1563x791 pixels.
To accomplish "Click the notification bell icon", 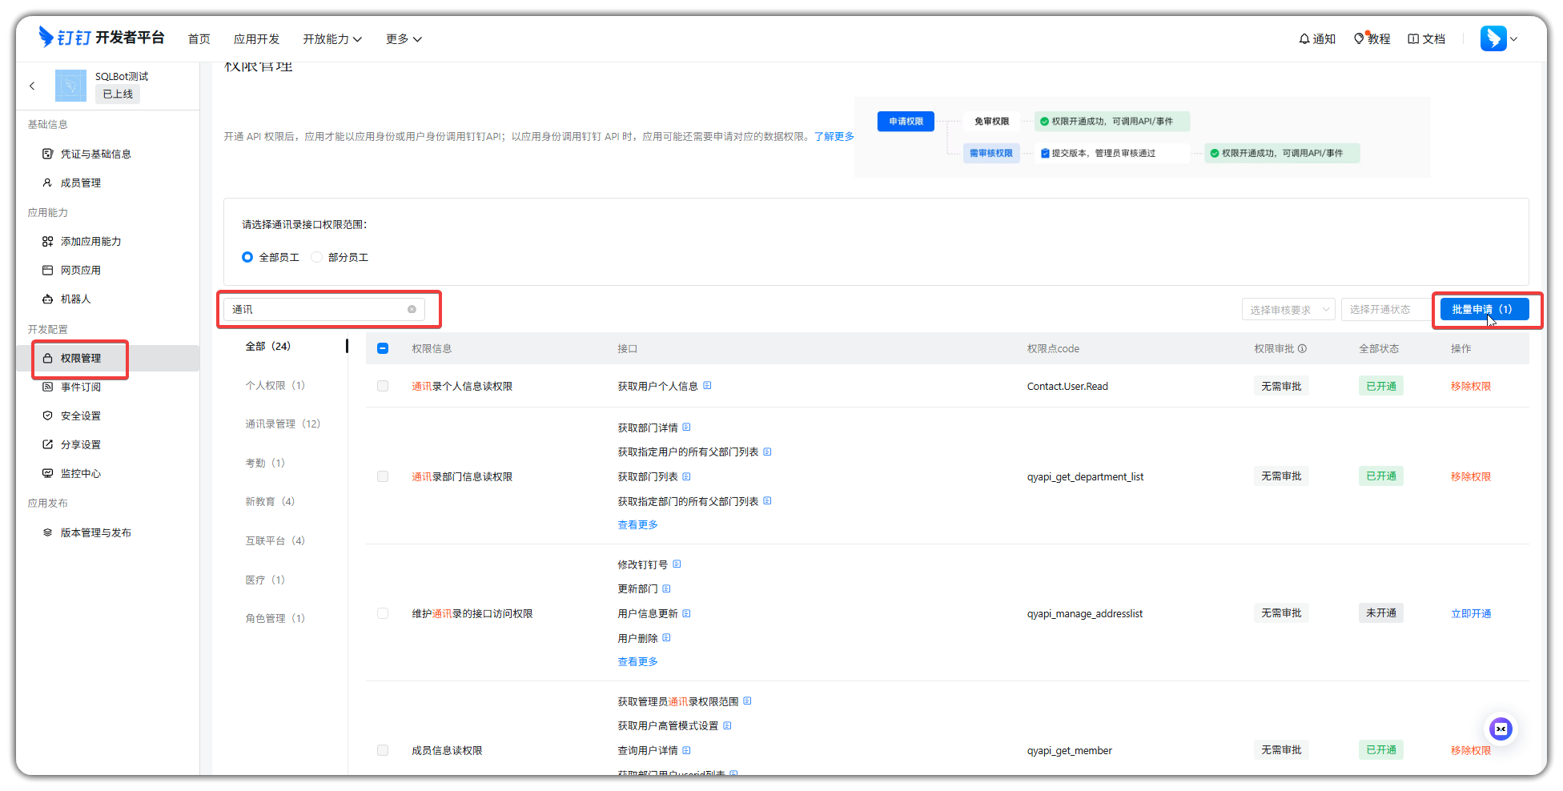I will tap(1304, 38).
